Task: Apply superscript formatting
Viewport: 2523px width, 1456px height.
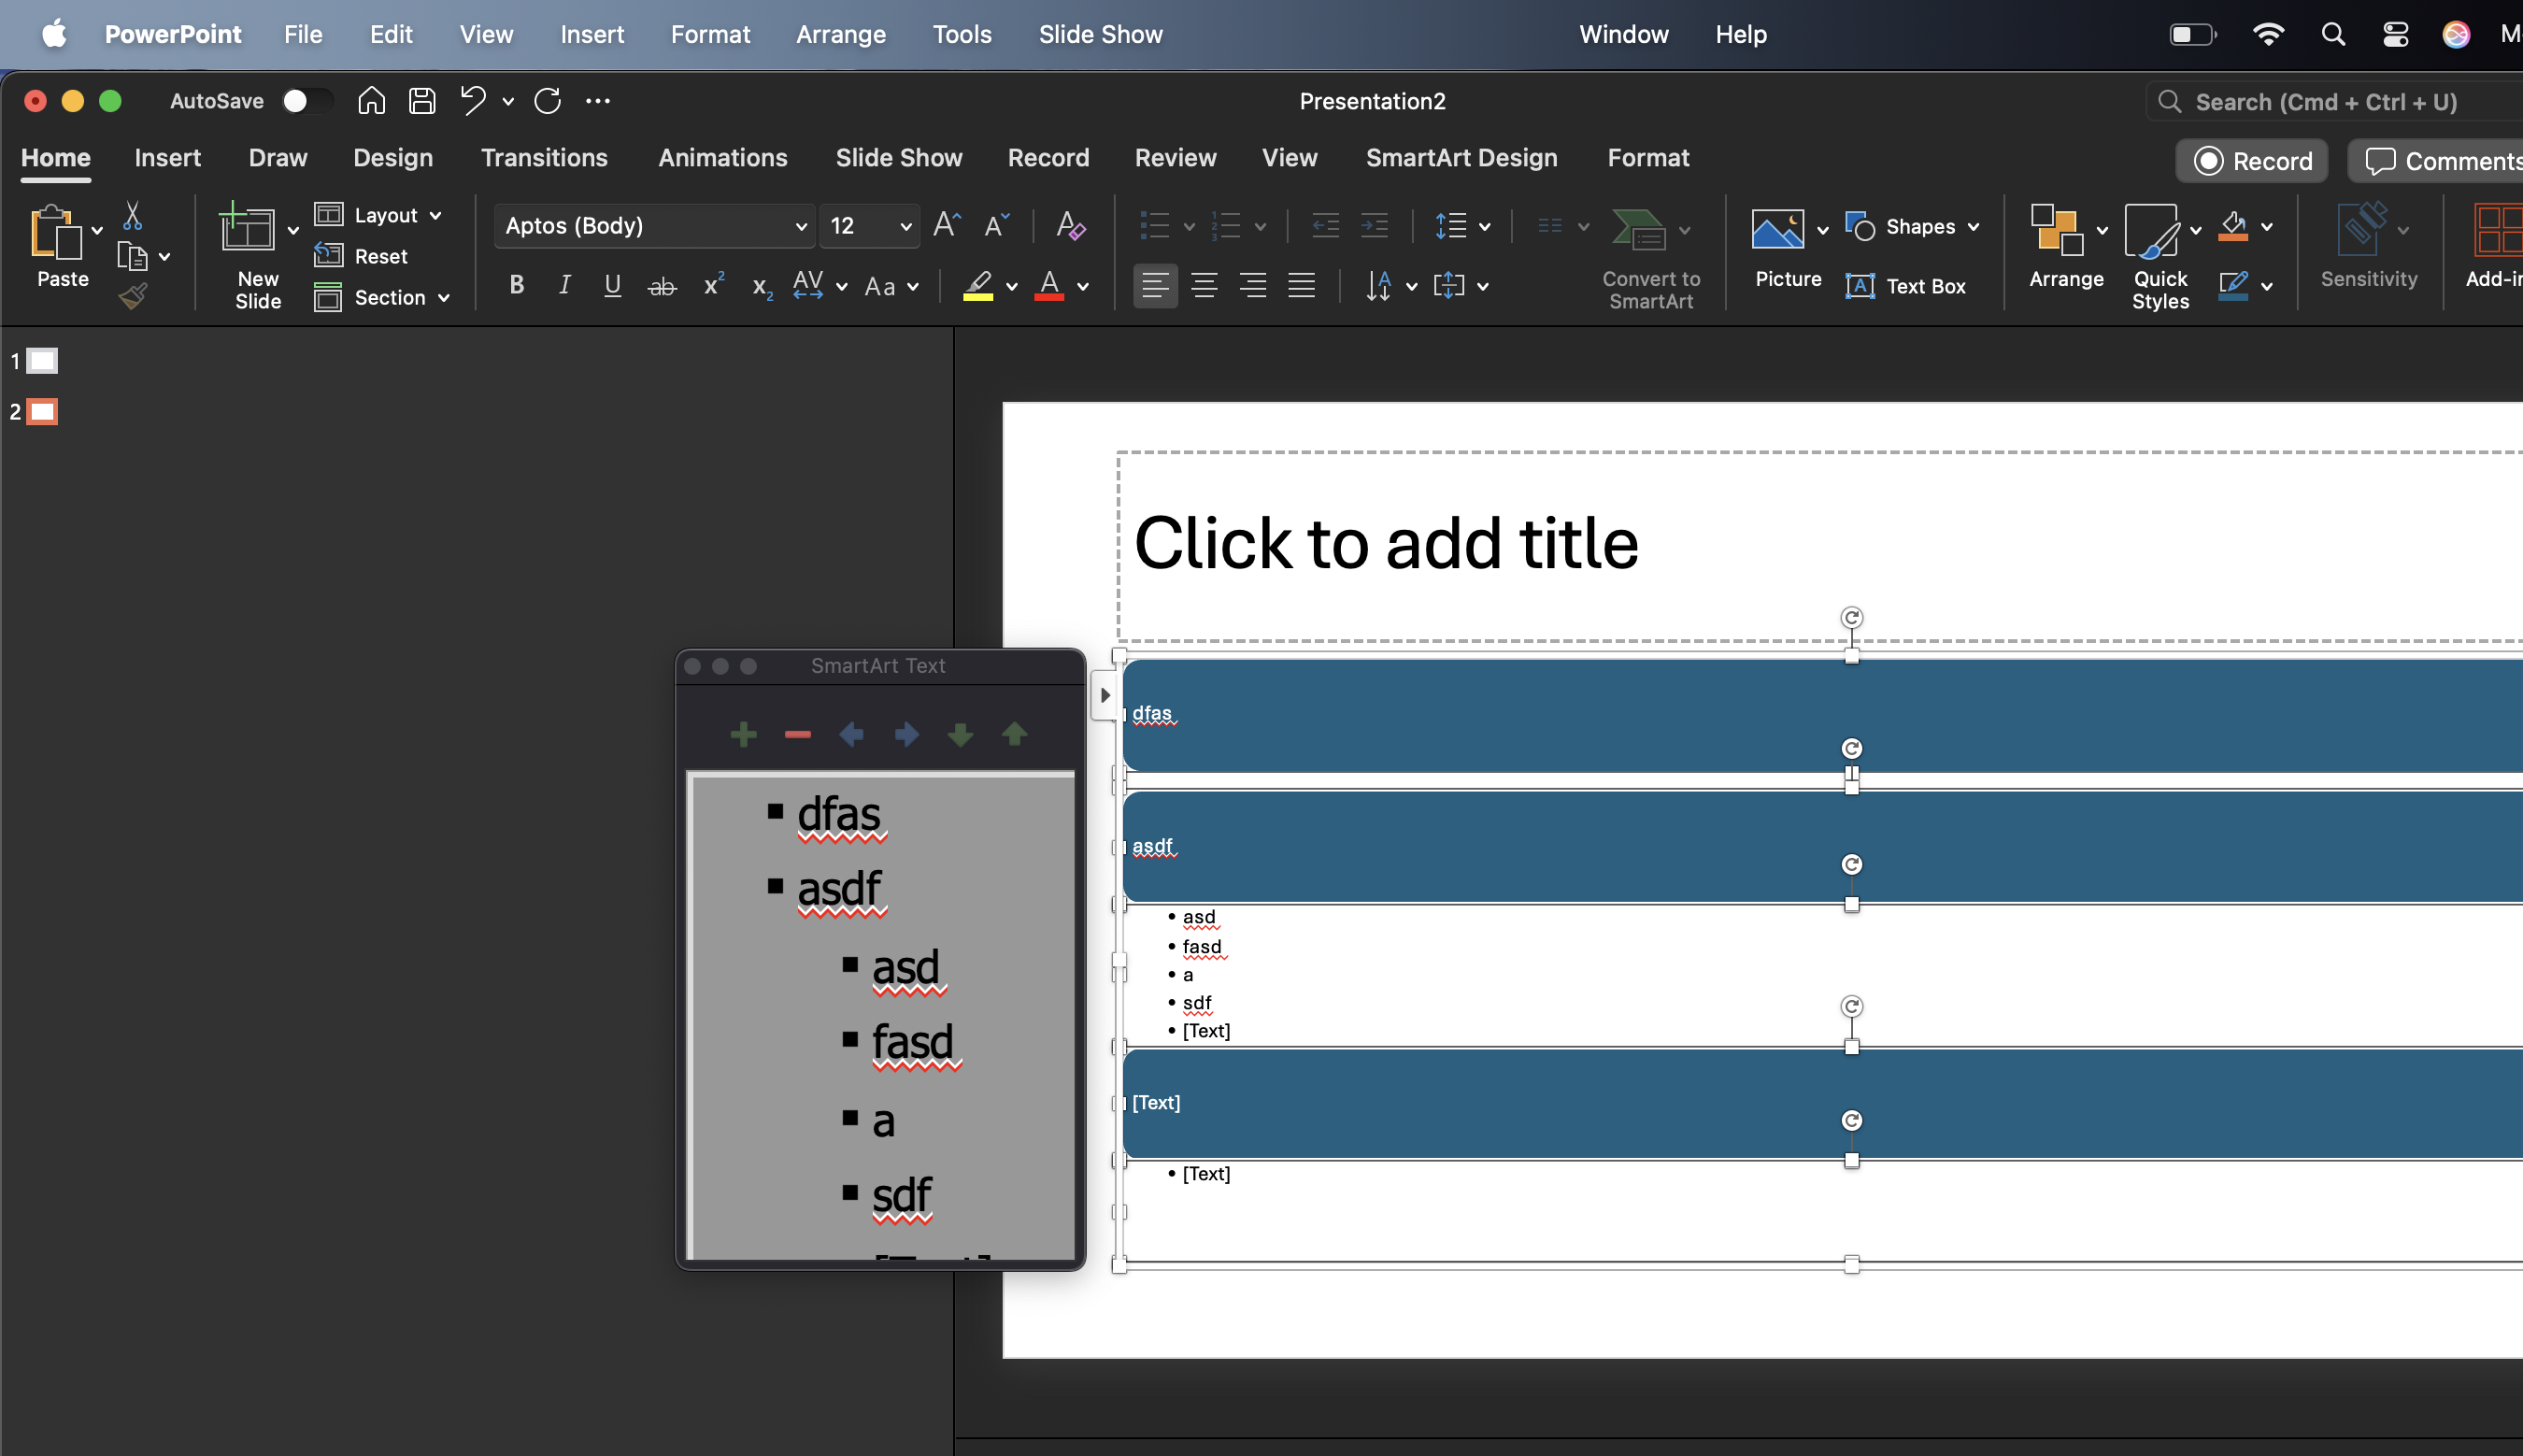Action: (x=714, y=286)
